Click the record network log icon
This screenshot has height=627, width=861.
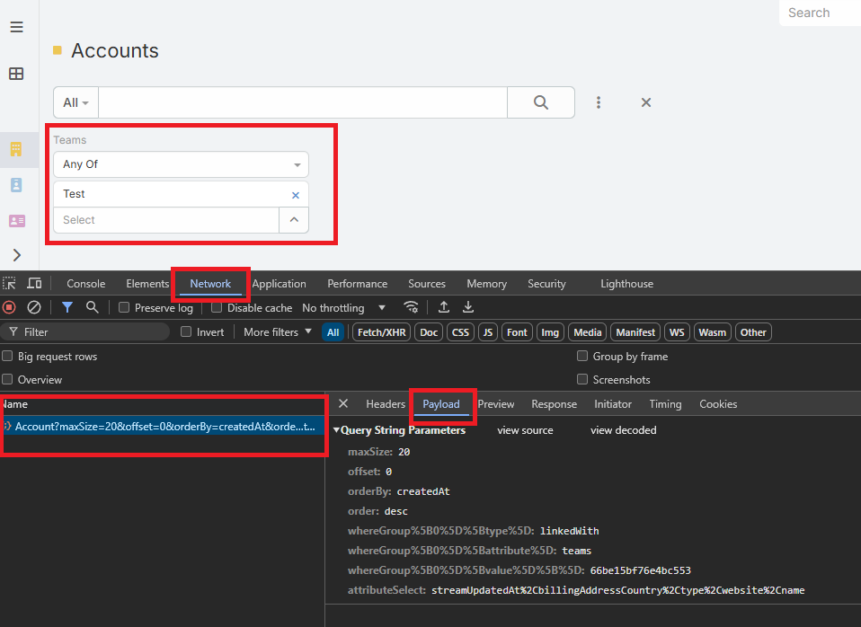click(10, 307)
